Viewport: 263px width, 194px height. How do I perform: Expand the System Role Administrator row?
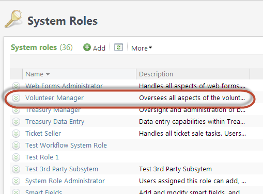[x=16, y=181]
